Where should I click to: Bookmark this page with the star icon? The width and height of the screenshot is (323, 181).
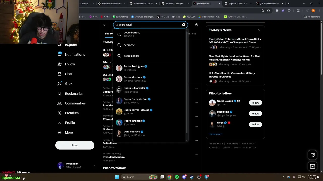coord(268,11)
